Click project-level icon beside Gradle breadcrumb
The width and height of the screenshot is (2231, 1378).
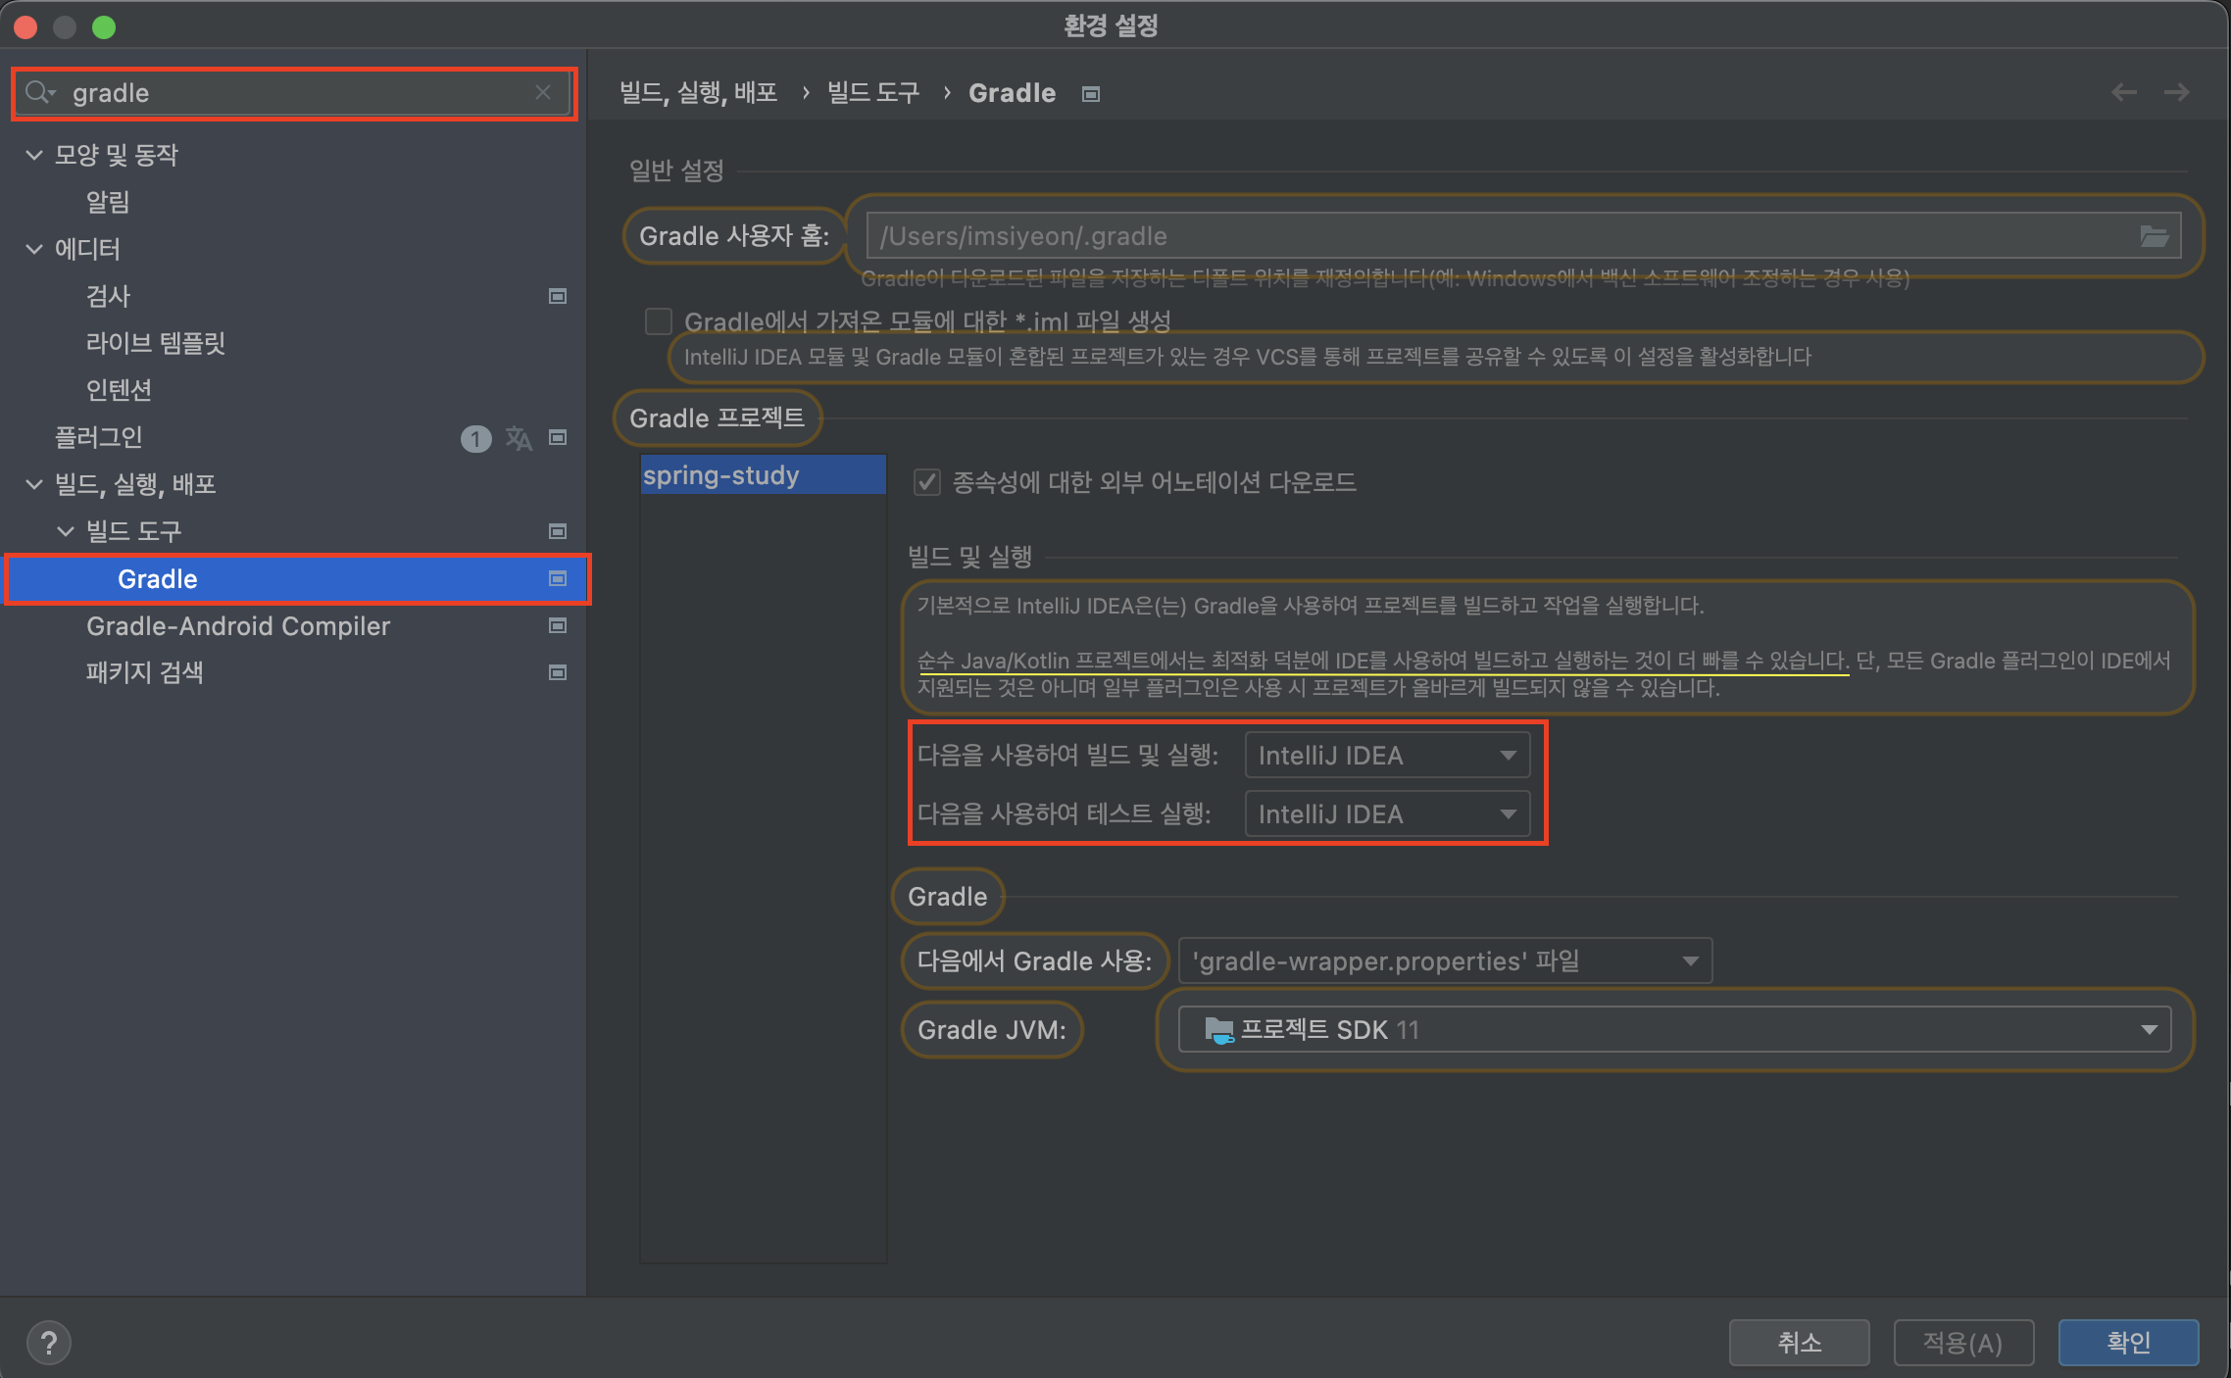coord(1091,94)
